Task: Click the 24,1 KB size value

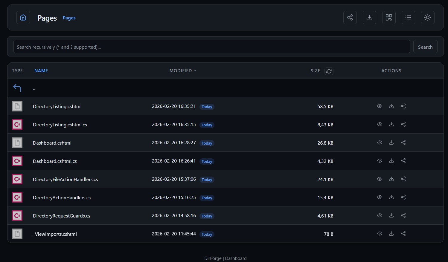Action: (325, 179)
